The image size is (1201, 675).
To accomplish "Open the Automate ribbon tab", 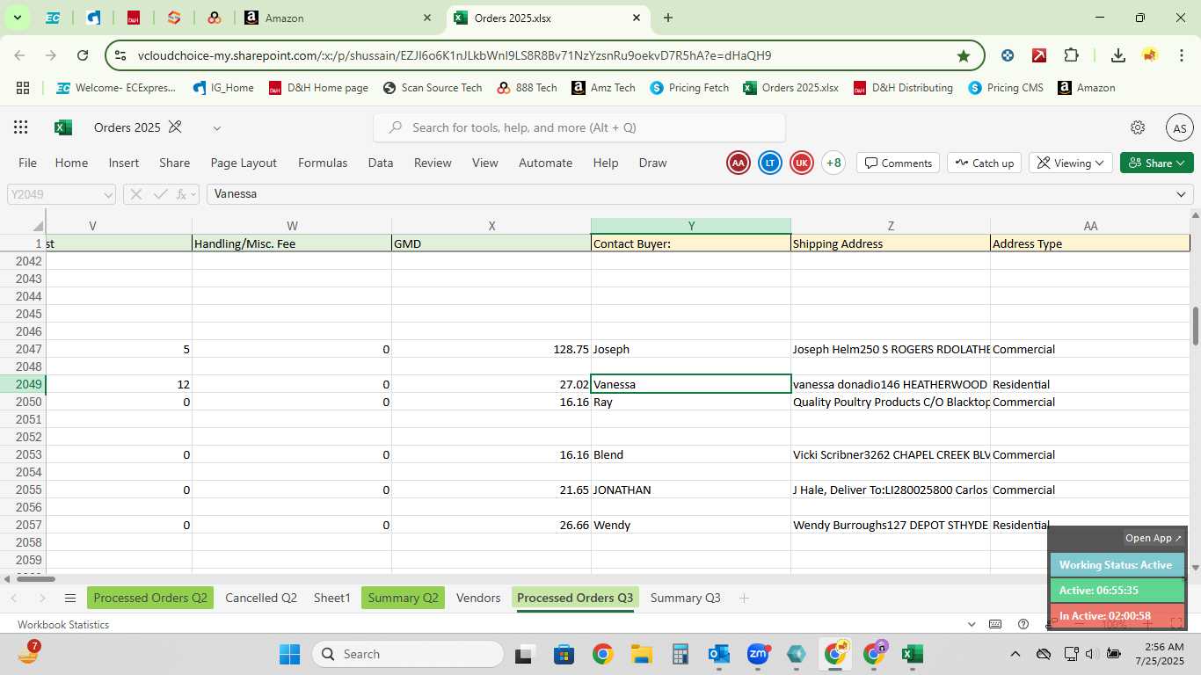I will (545, 163).
